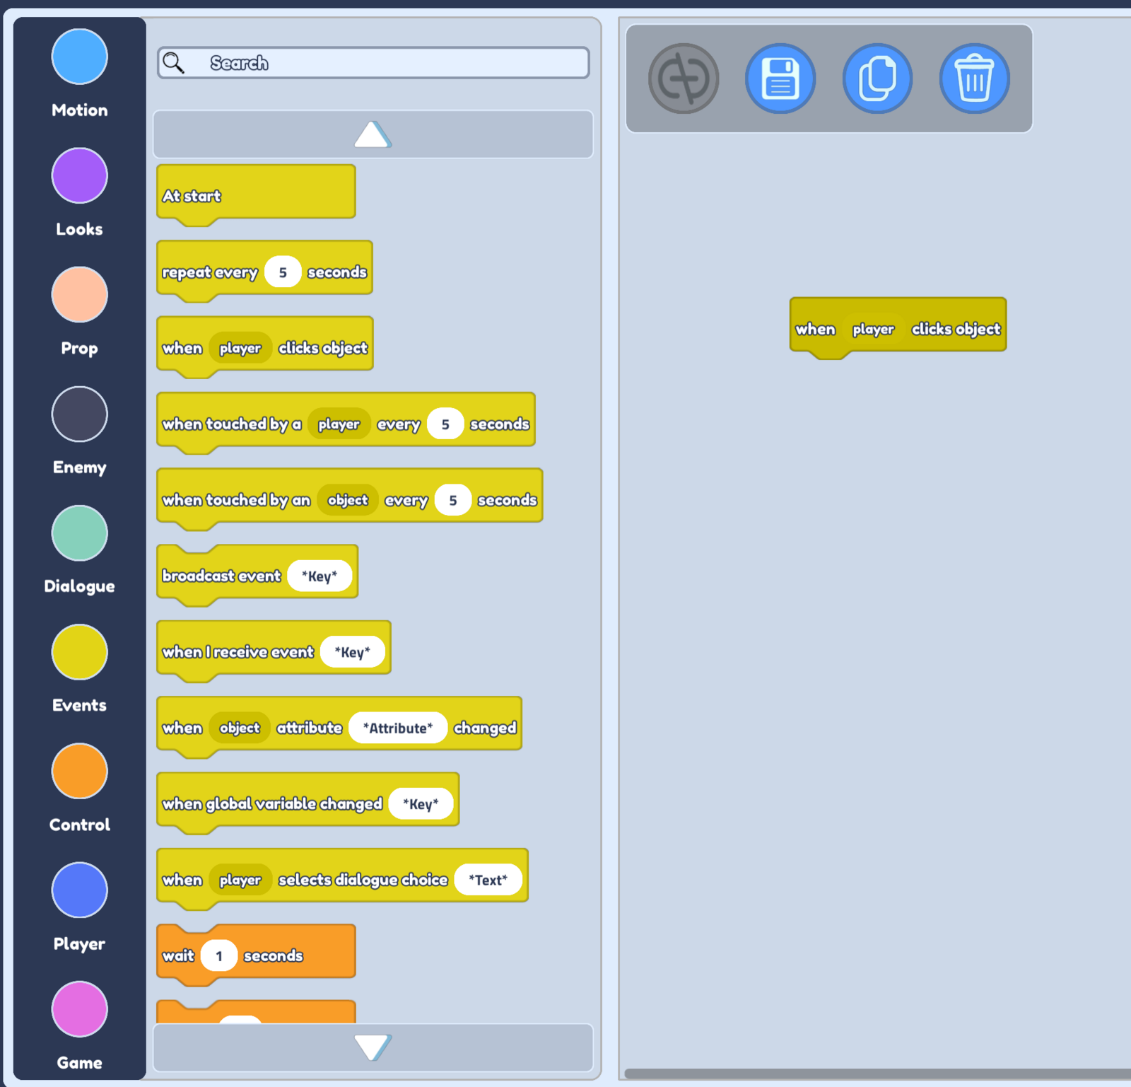This screenshot has height=1087, width=1131.
Task: Click the greyed-out link icon in toolbar
Action: click(x=684, y=79)
